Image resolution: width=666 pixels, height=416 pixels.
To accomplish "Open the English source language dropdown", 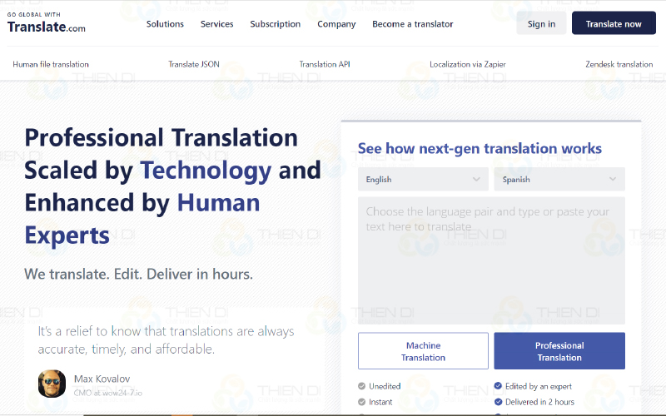I will click(423, 179).
